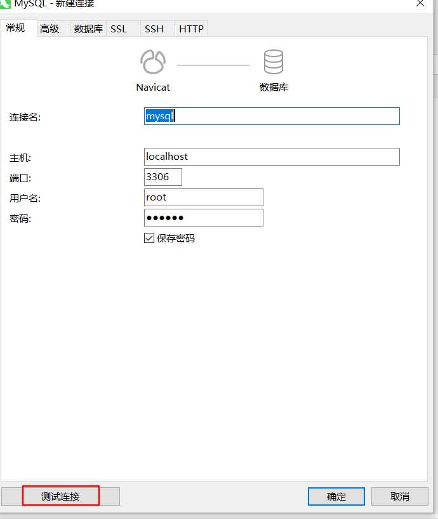Viewport: 438px width, 519px height.
Task: Close the new connection dialog
Action: coord(420,4)
